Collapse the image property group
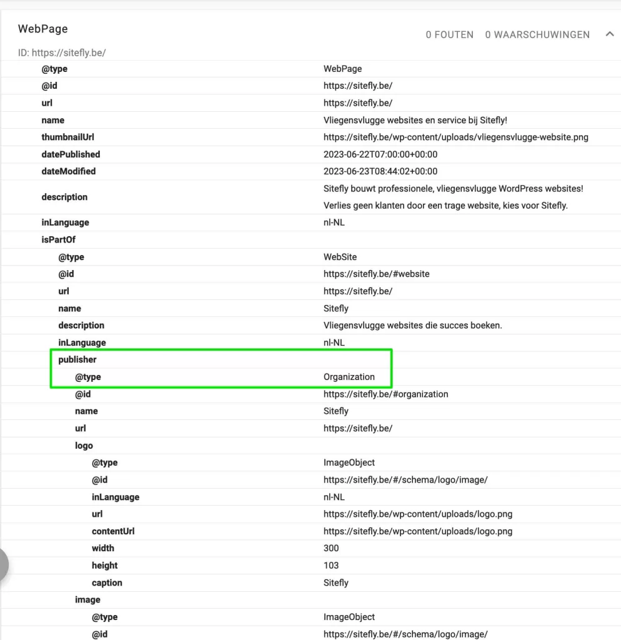621x640 pixels. click(x=87, y=599)
